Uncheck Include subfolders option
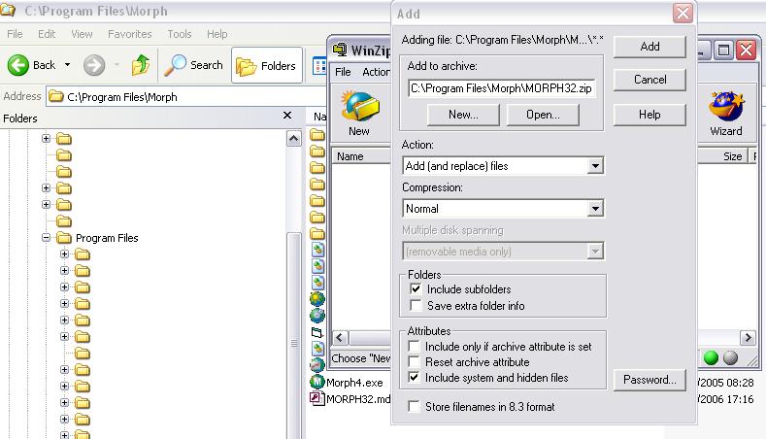Screen dimensions: 766x439 pyautogui.click(x=416, y=289)
